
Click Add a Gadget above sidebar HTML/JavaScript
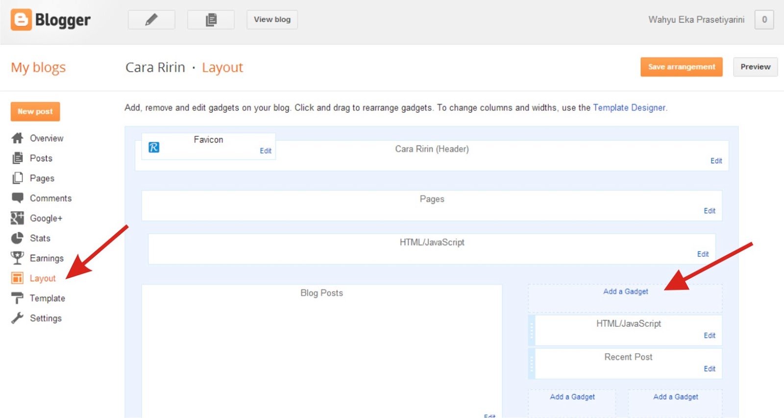[x=626, y=292]
